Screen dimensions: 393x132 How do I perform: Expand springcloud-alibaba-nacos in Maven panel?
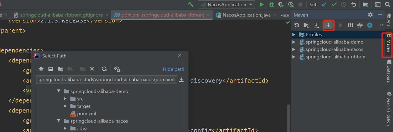click(x=294, y=49)
